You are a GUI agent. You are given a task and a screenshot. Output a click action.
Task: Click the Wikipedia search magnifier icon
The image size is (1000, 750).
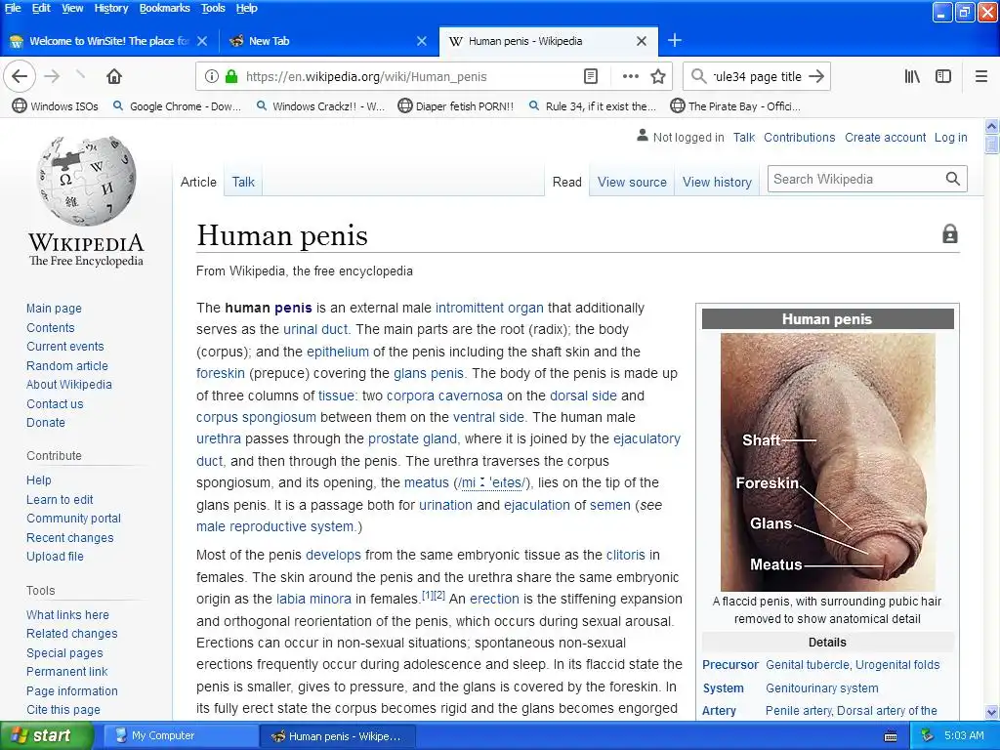point(953,179)
